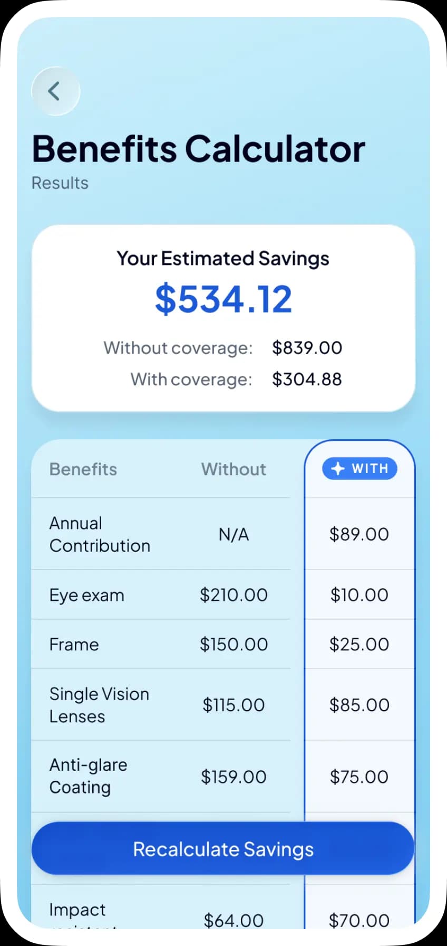Tap the Results subtitle text
Screen dimensions: 447x946
(60, 183)
